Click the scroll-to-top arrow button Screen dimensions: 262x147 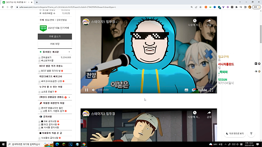click(x=251, y=134)
